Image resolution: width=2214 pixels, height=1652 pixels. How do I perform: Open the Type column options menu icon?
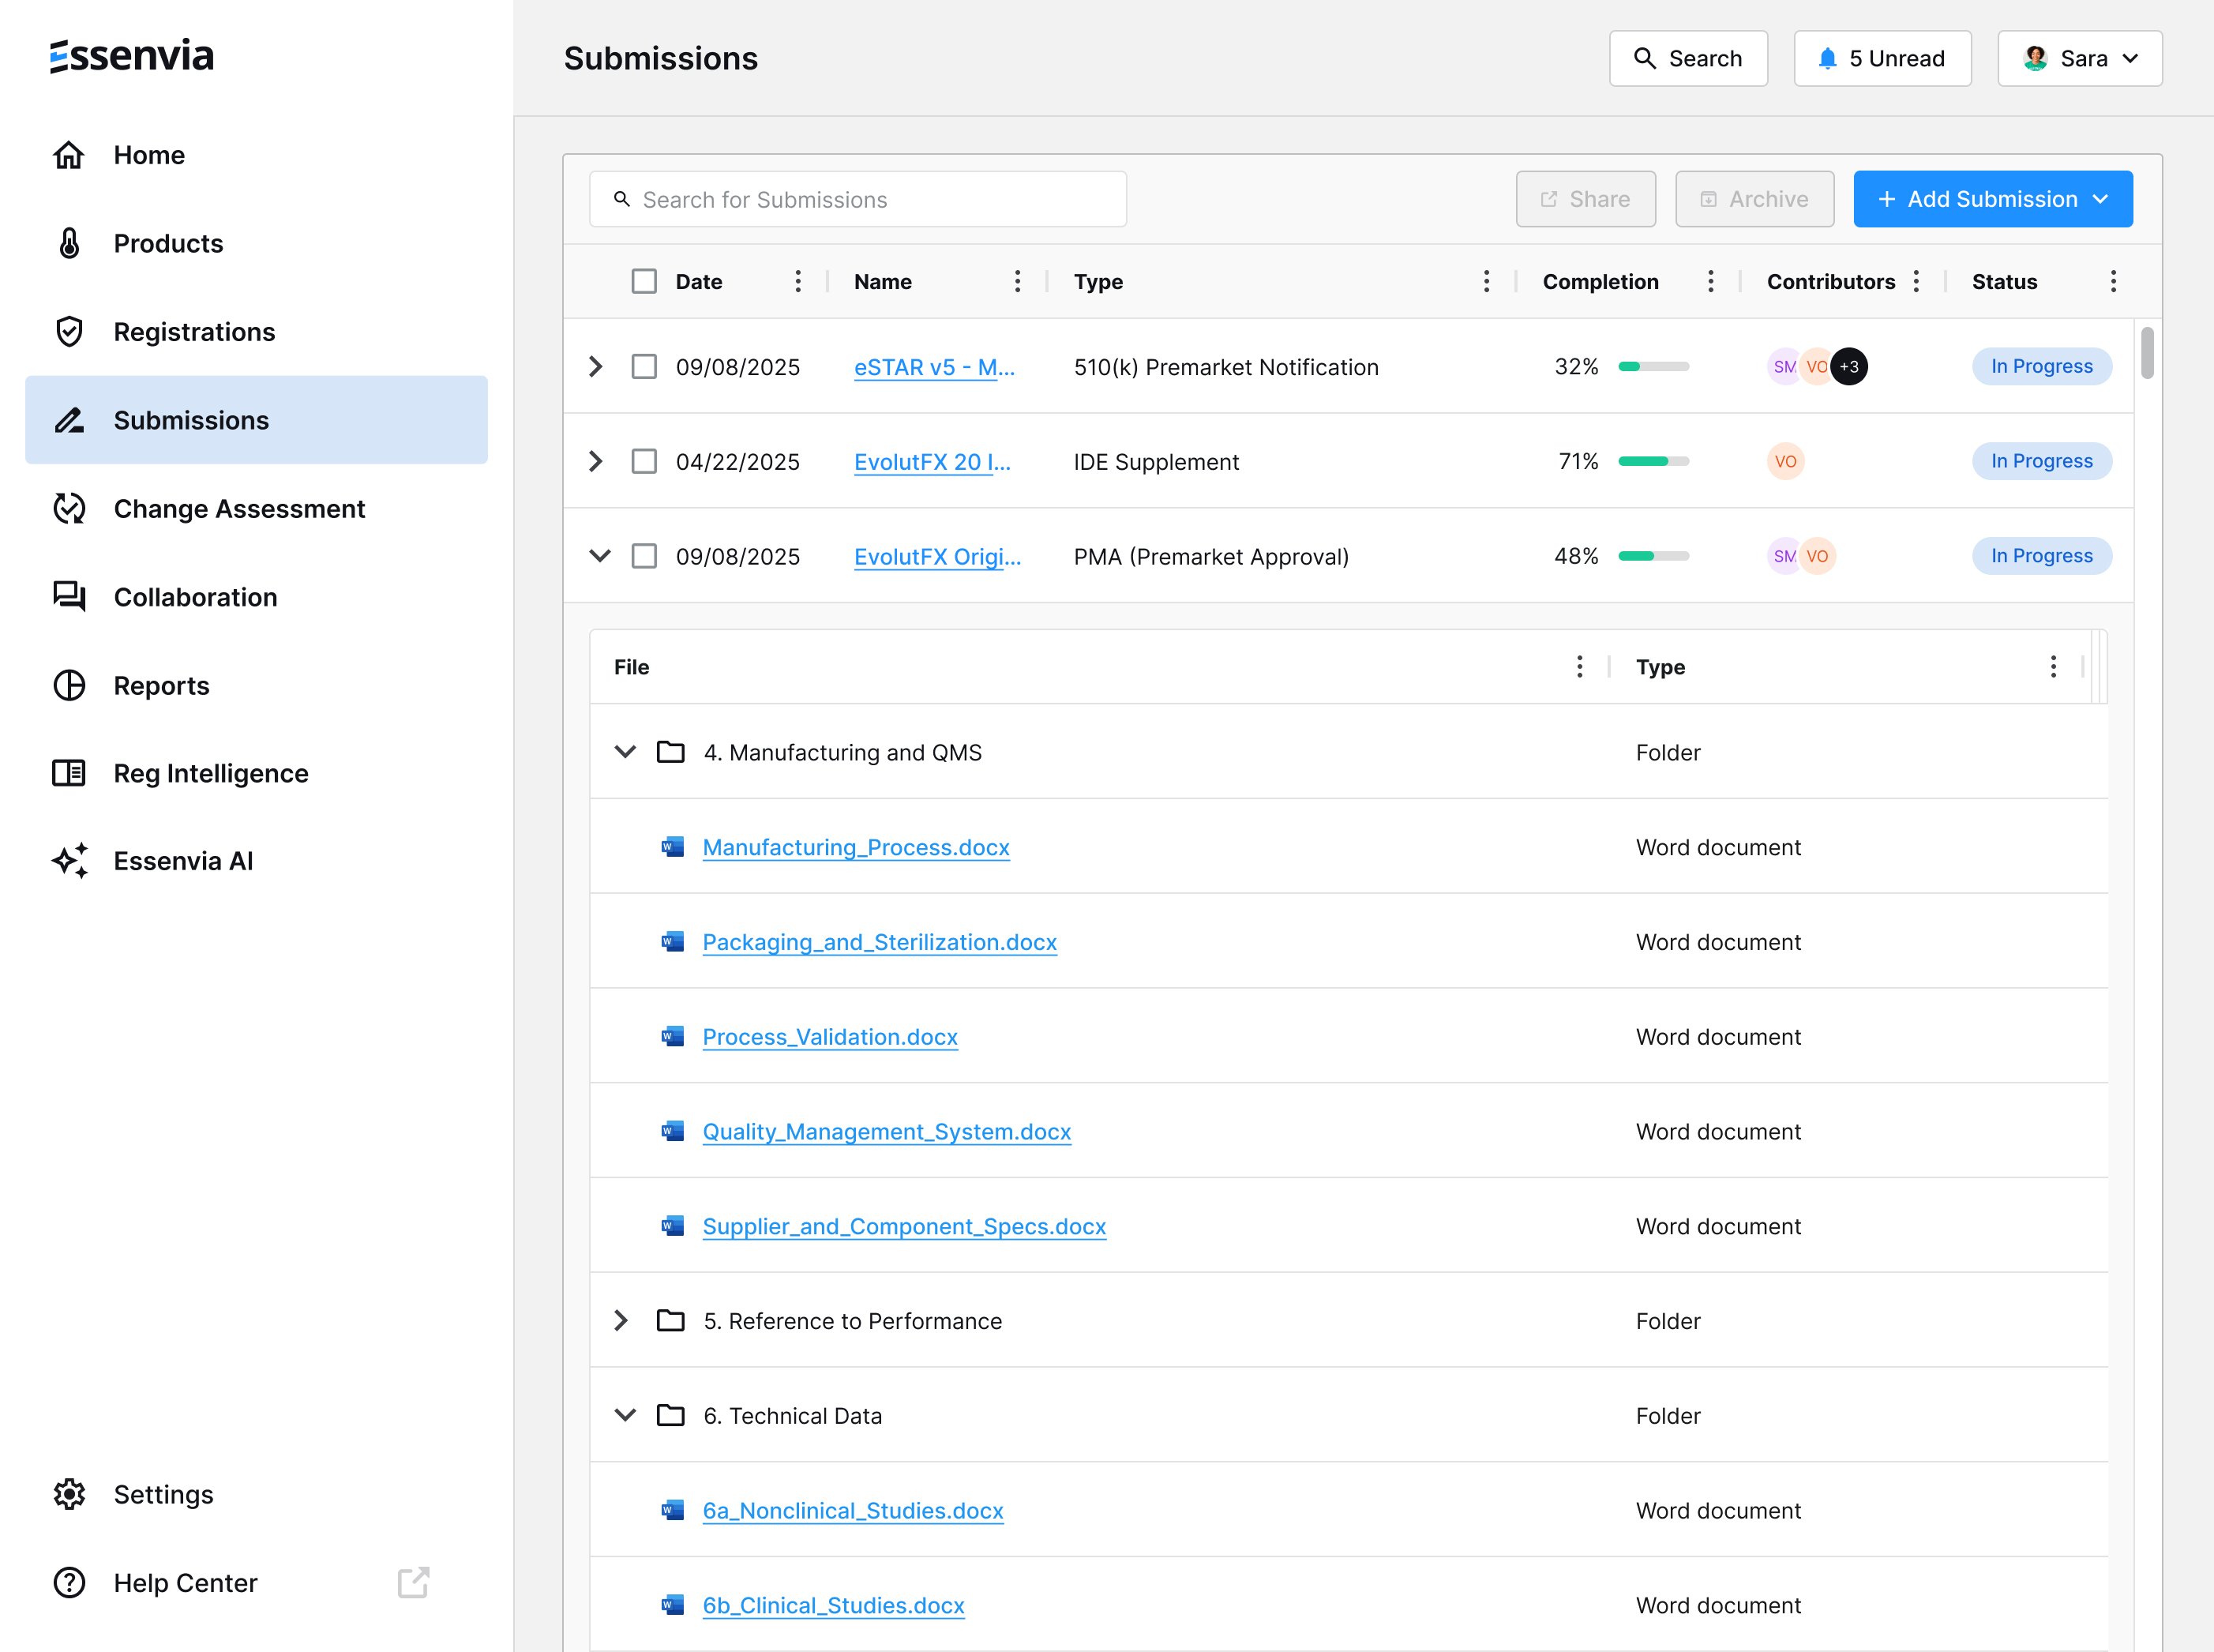click(x=1486, y=282)
